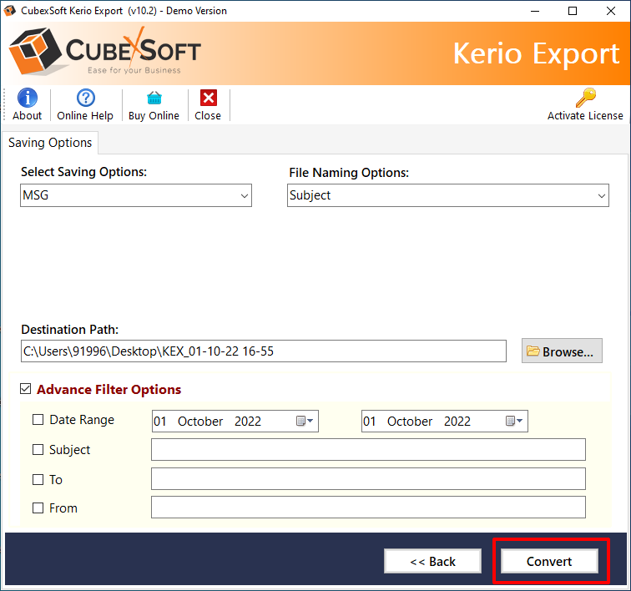Click the To filter text field
Viewport: 631px width, 591px height.
tap(368, 478)
